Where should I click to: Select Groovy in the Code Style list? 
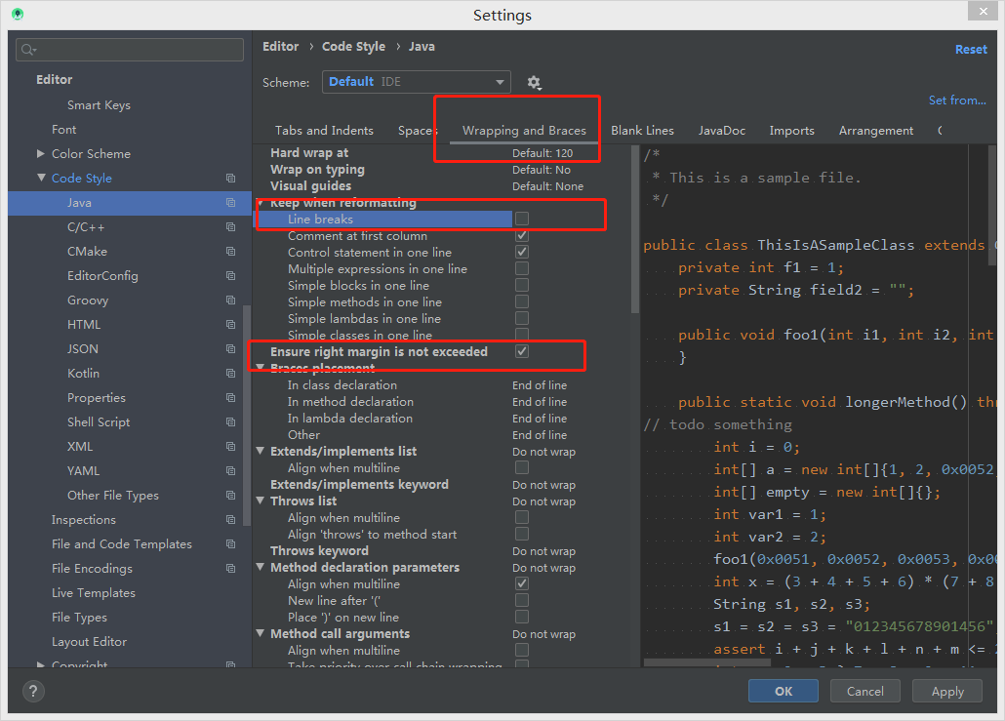coord(88,300)
